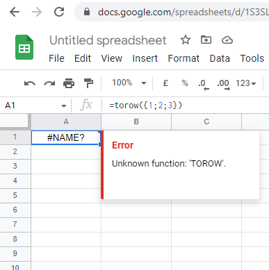Activate the paint format tool

[x=88, y=83]
